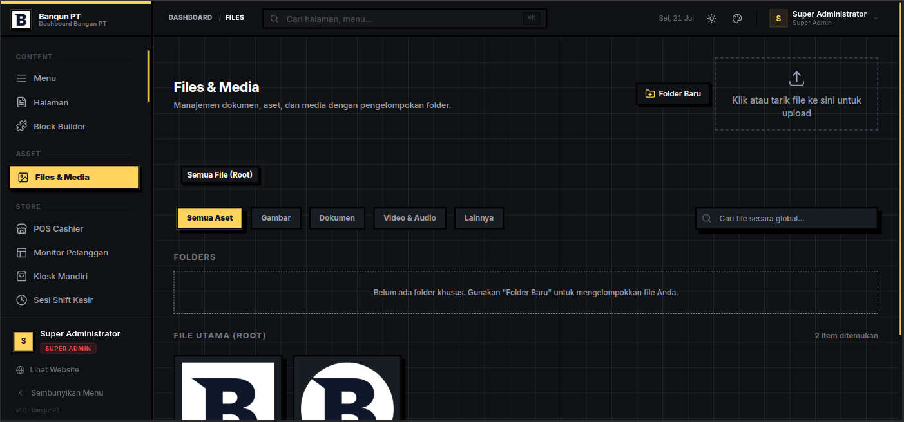Open Sesi Shift Kasir in sidebar
Screen dimensions: 904x422
75,300
